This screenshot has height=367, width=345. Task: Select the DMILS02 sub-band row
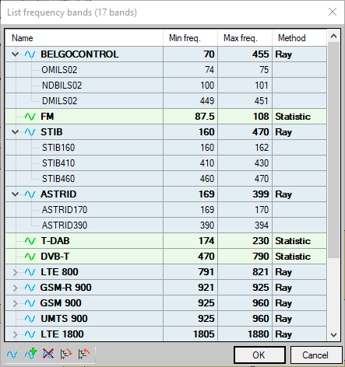[x=166, y=101]
